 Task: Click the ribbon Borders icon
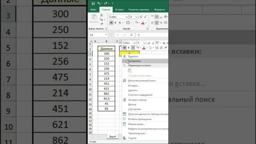tap(128, 23)
